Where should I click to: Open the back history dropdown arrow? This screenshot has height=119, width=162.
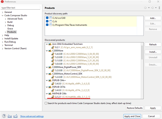(x=149, y=8)
